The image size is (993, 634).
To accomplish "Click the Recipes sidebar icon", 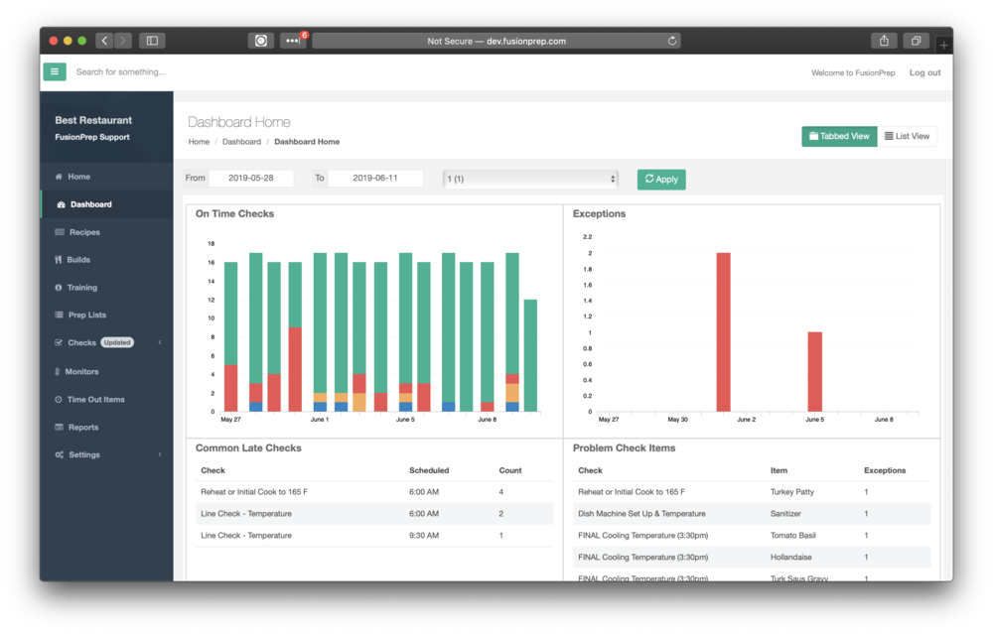I will (x=59, y=232).
